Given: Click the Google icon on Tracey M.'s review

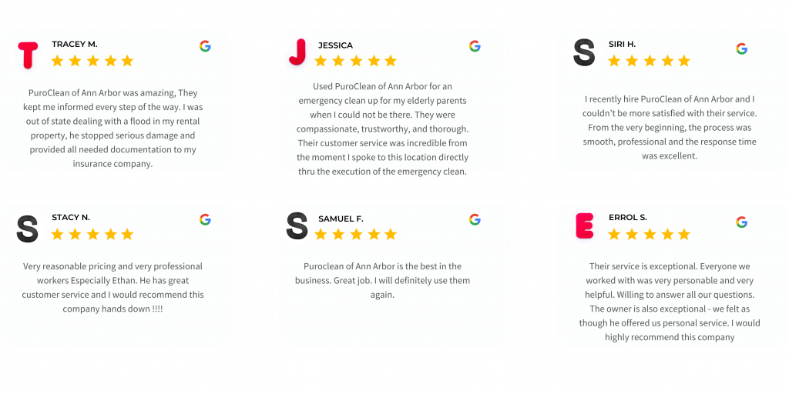Looking at the screenshot, I should [205, 46].
